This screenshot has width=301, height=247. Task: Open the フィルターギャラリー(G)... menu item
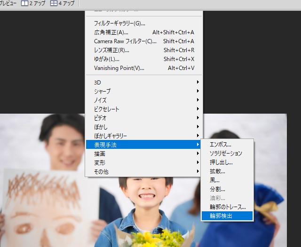[144, 23]
